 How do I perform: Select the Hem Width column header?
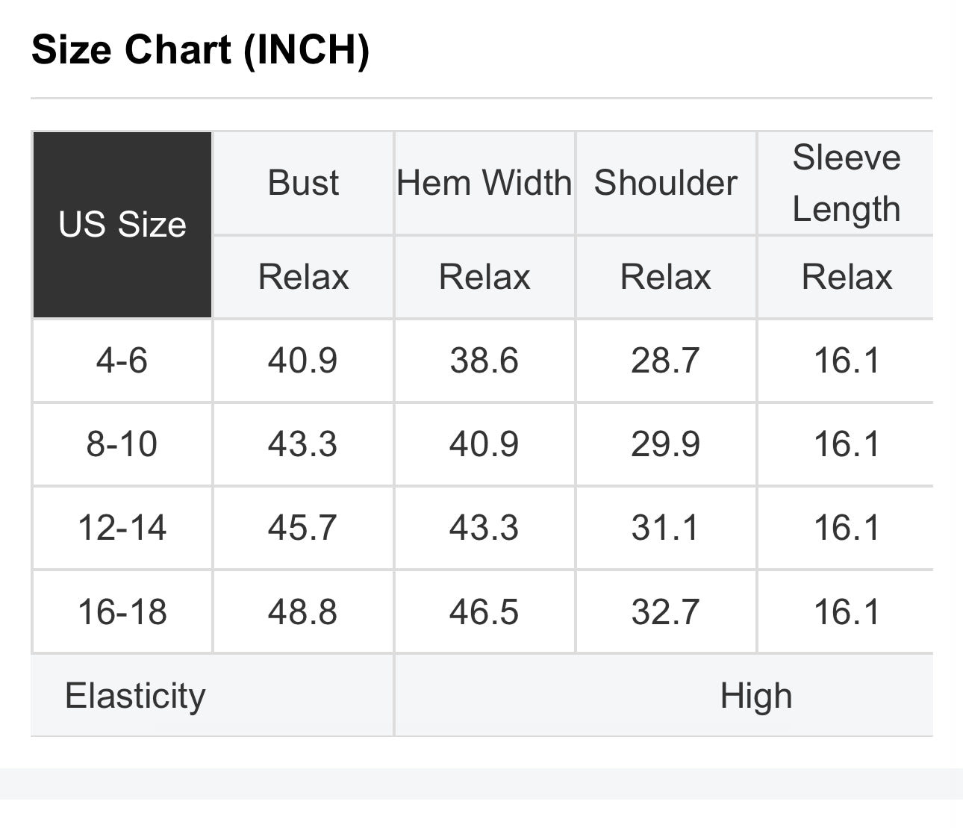(484, 183)
